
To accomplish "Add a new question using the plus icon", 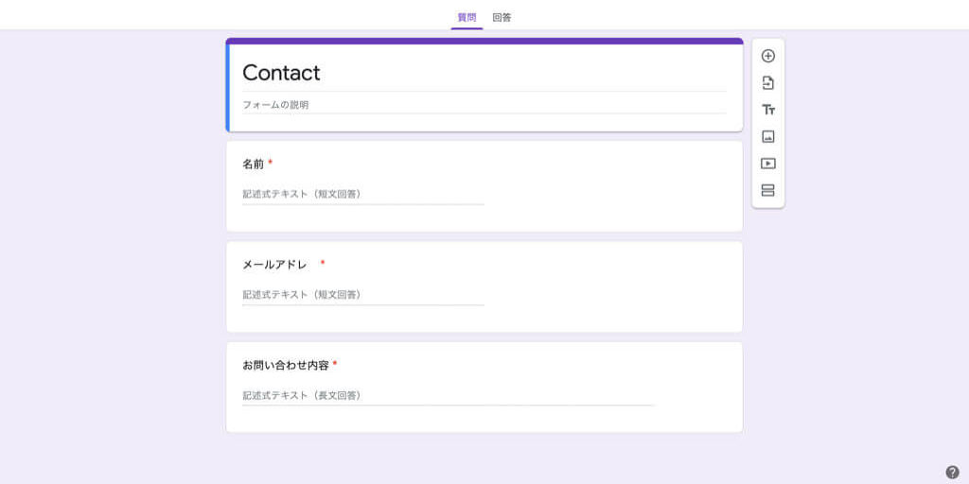I will 767,56.
